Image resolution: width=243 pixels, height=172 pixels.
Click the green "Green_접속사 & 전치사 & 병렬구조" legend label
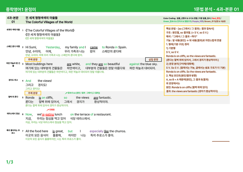click(x=177, y=22)
